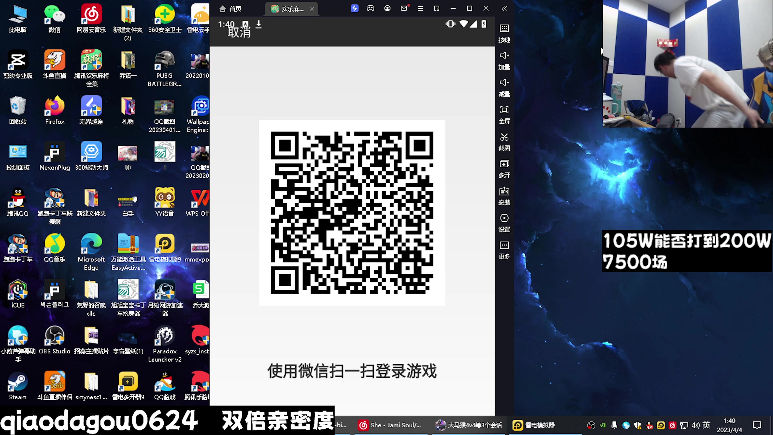Click the gamepad icon in emulator title bar
Image resolution: width=773 pixels, height=435 pixels.
point(370,8)
